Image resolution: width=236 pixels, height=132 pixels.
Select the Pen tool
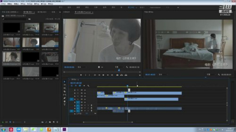[x=65, y=98]
